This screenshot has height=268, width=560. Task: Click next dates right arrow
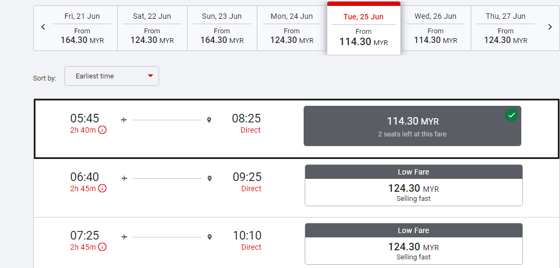tap(550, 27)
